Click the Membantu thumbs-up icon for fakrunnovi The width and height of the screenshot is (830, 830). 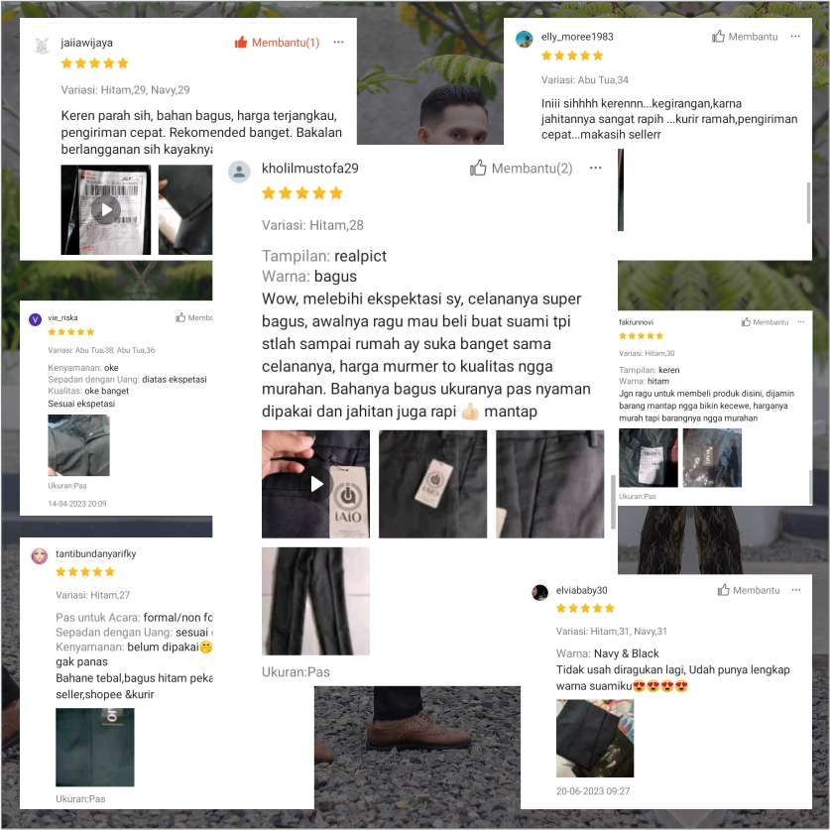tap(746, 322)
